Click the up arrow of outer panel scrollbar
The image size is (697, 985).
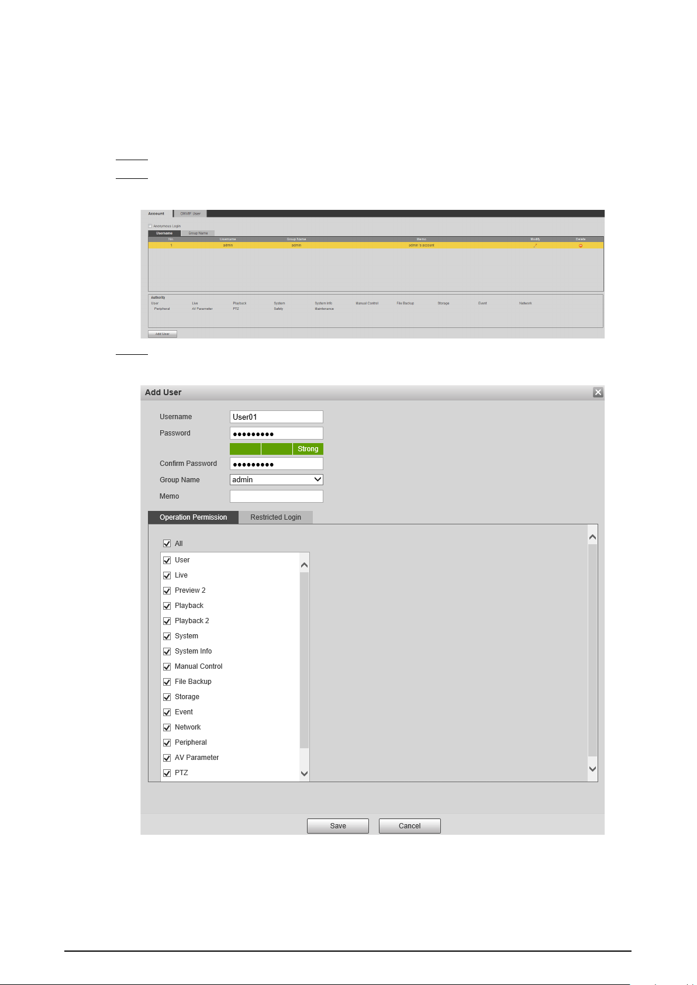click(592, 537)
